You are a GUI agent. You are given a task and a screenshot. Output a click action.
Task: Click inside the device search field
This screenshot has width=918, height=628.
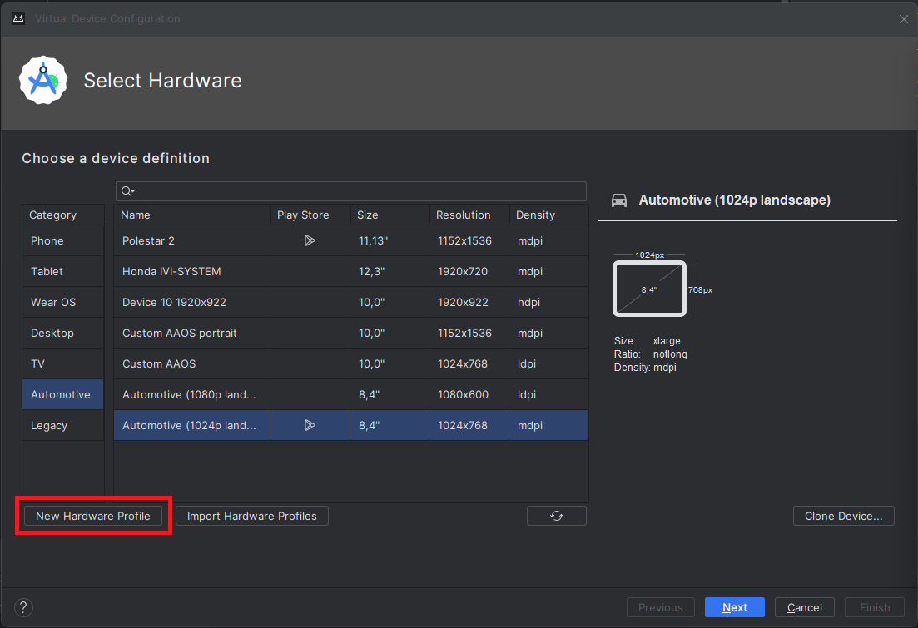350,191
